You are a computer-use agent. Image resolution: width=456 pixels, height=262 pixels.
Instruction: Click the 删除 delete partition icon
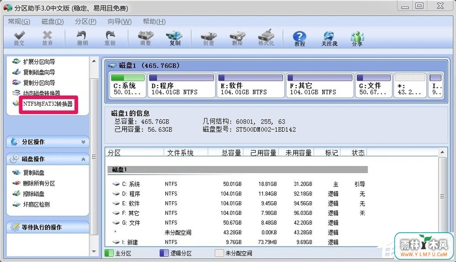click(237, 39)
